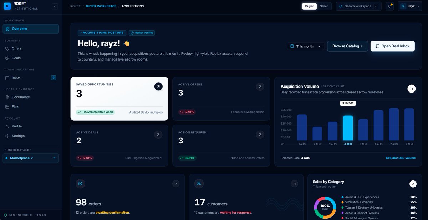Click the 100% TOTAL donut chart

325,208
